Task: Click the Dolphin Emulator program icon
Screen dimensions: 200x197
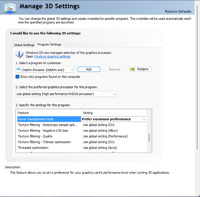Action: (19, 70)
